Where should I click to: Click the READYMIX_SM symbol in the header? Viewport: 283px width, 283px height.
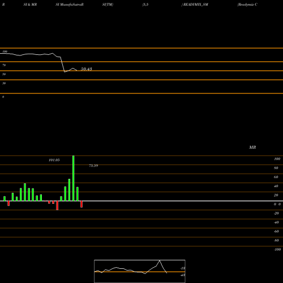(196, 5)
